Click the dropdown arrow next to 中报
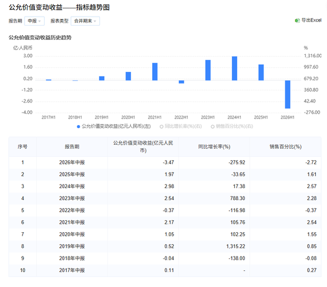Image resolution: width=327 pixels, height=287 pixels. click(x=40, y=21)
